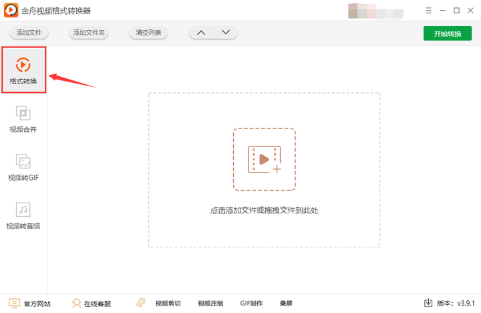Click the 官方网站 monitor icon
The height and width of the screenshot is (313, 481).
[14, 303]
